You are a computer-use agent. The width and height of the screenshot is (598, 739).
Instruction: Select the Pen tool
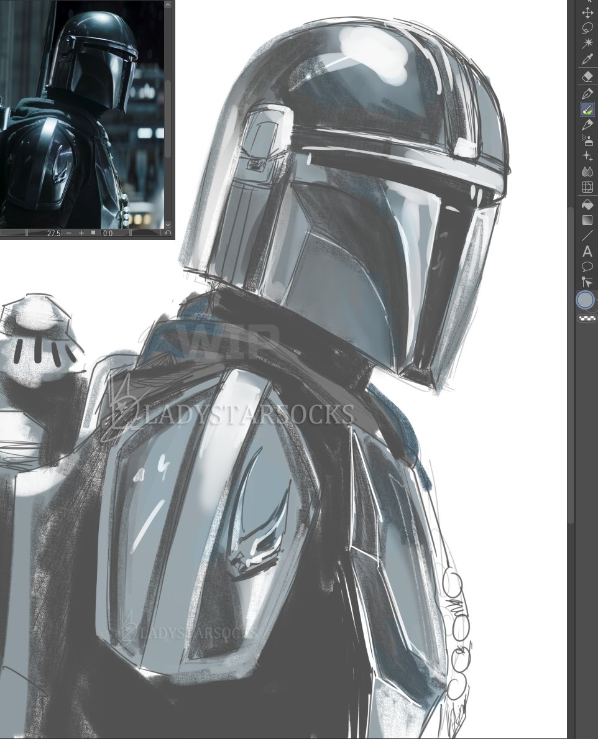tap(587, 94)
